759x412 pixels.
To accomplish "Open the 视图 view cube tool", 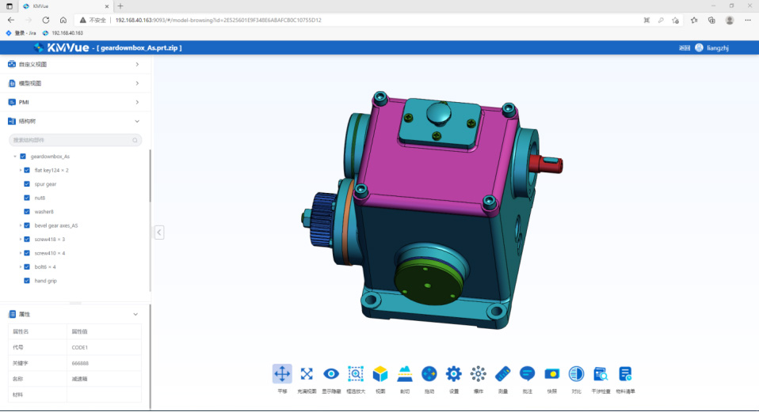I will coord(380,374).
